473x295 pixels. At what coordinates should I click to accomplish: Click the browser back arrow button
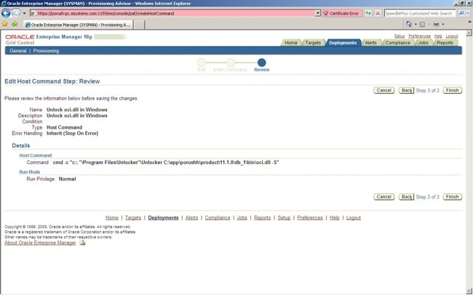point(6,13)
